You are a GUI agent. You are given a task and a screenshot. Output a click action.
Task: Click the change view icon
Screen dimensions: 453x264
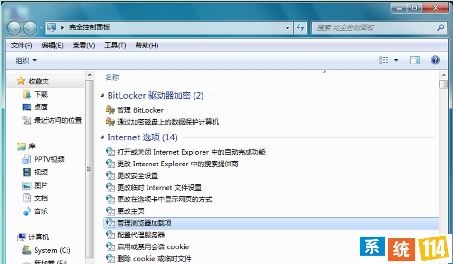click(384, 60)
